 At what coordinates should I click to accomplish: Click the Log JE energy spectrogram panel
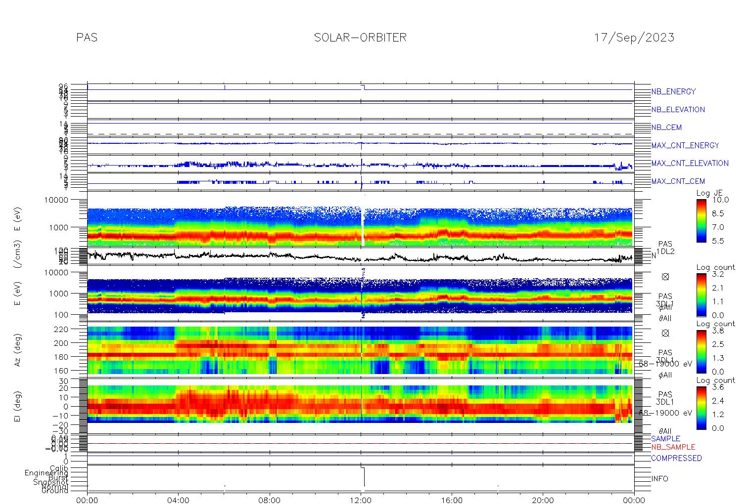[361, 227]
